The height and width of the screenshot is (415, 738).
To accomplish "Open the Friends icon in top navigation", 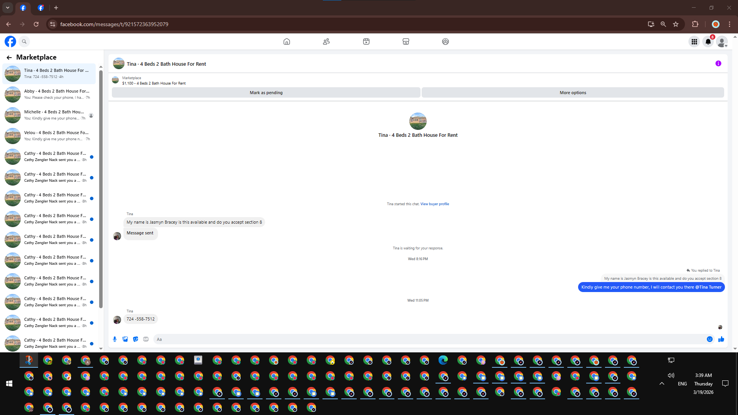I will [326, 41].
